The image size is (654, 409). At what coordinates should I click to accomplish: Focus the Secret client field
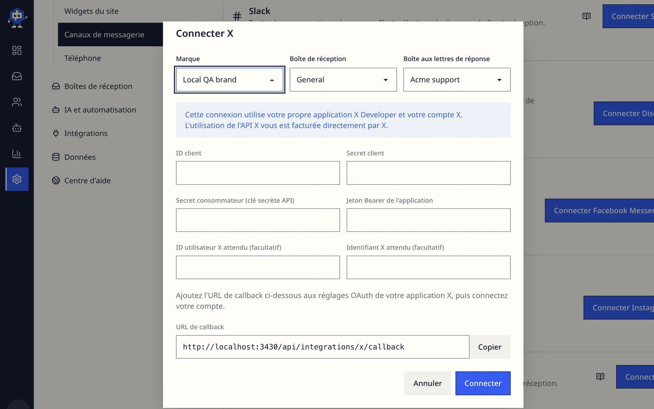(428, 173)
